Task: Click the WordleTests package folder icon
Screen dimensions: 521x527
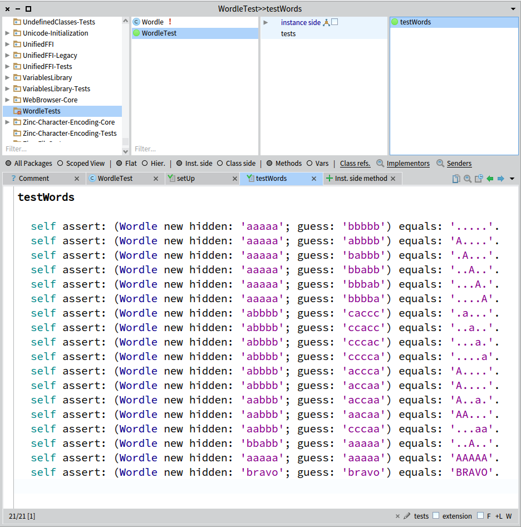Action: (17, 111)
